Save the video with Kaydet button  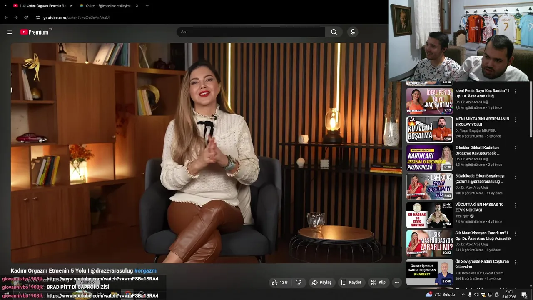tap(351, 282)
